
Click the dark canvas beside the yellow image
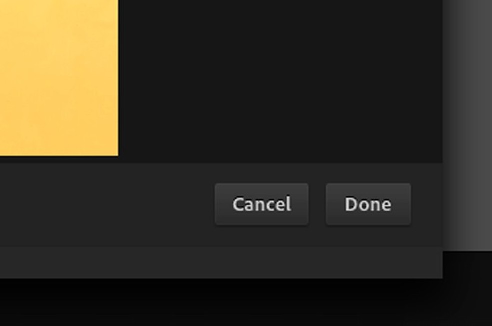280,81
